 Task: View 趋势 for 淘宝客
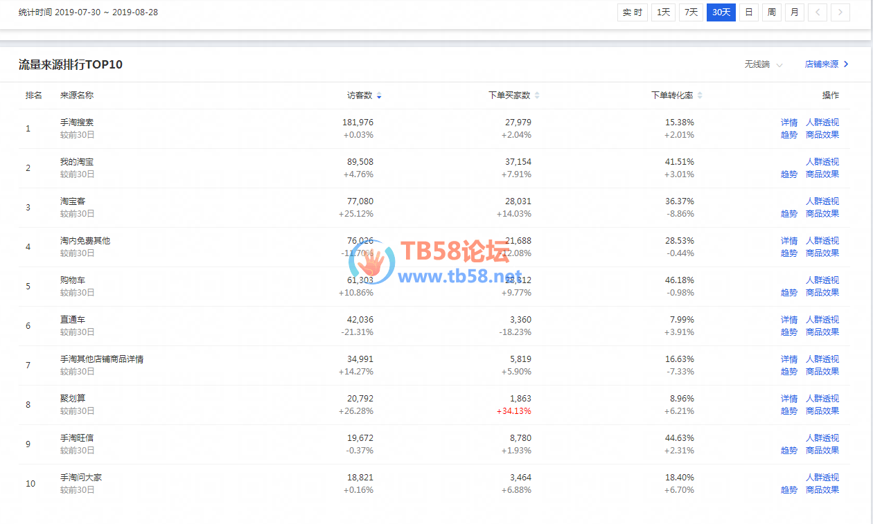789,214
